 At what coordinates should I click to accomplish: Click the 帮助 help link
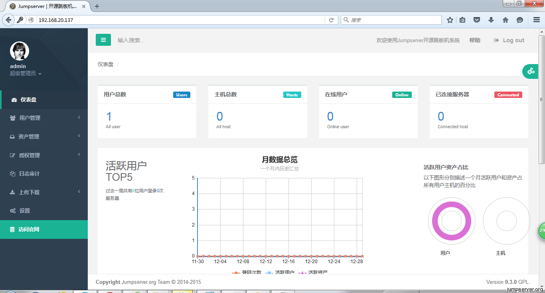[475, 40]
